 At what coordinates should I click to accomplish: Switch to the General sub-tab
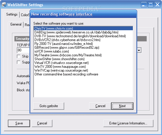tap(16, 24)
